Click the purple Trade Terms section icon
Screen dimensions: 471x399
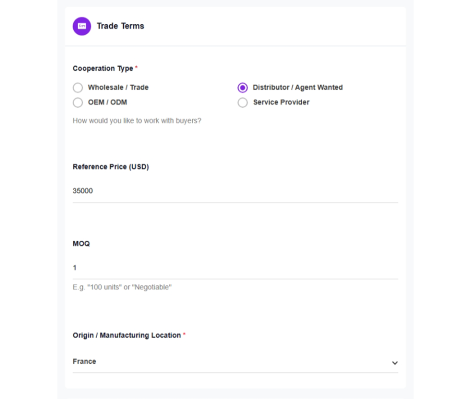coord(82,26)
